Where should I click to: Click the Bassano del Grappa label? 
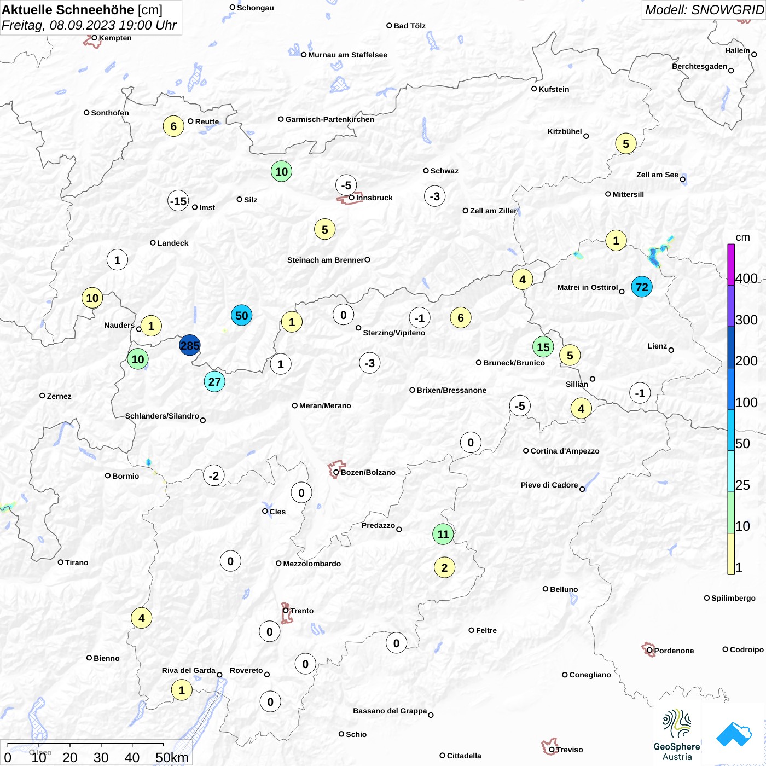(390, 711)
